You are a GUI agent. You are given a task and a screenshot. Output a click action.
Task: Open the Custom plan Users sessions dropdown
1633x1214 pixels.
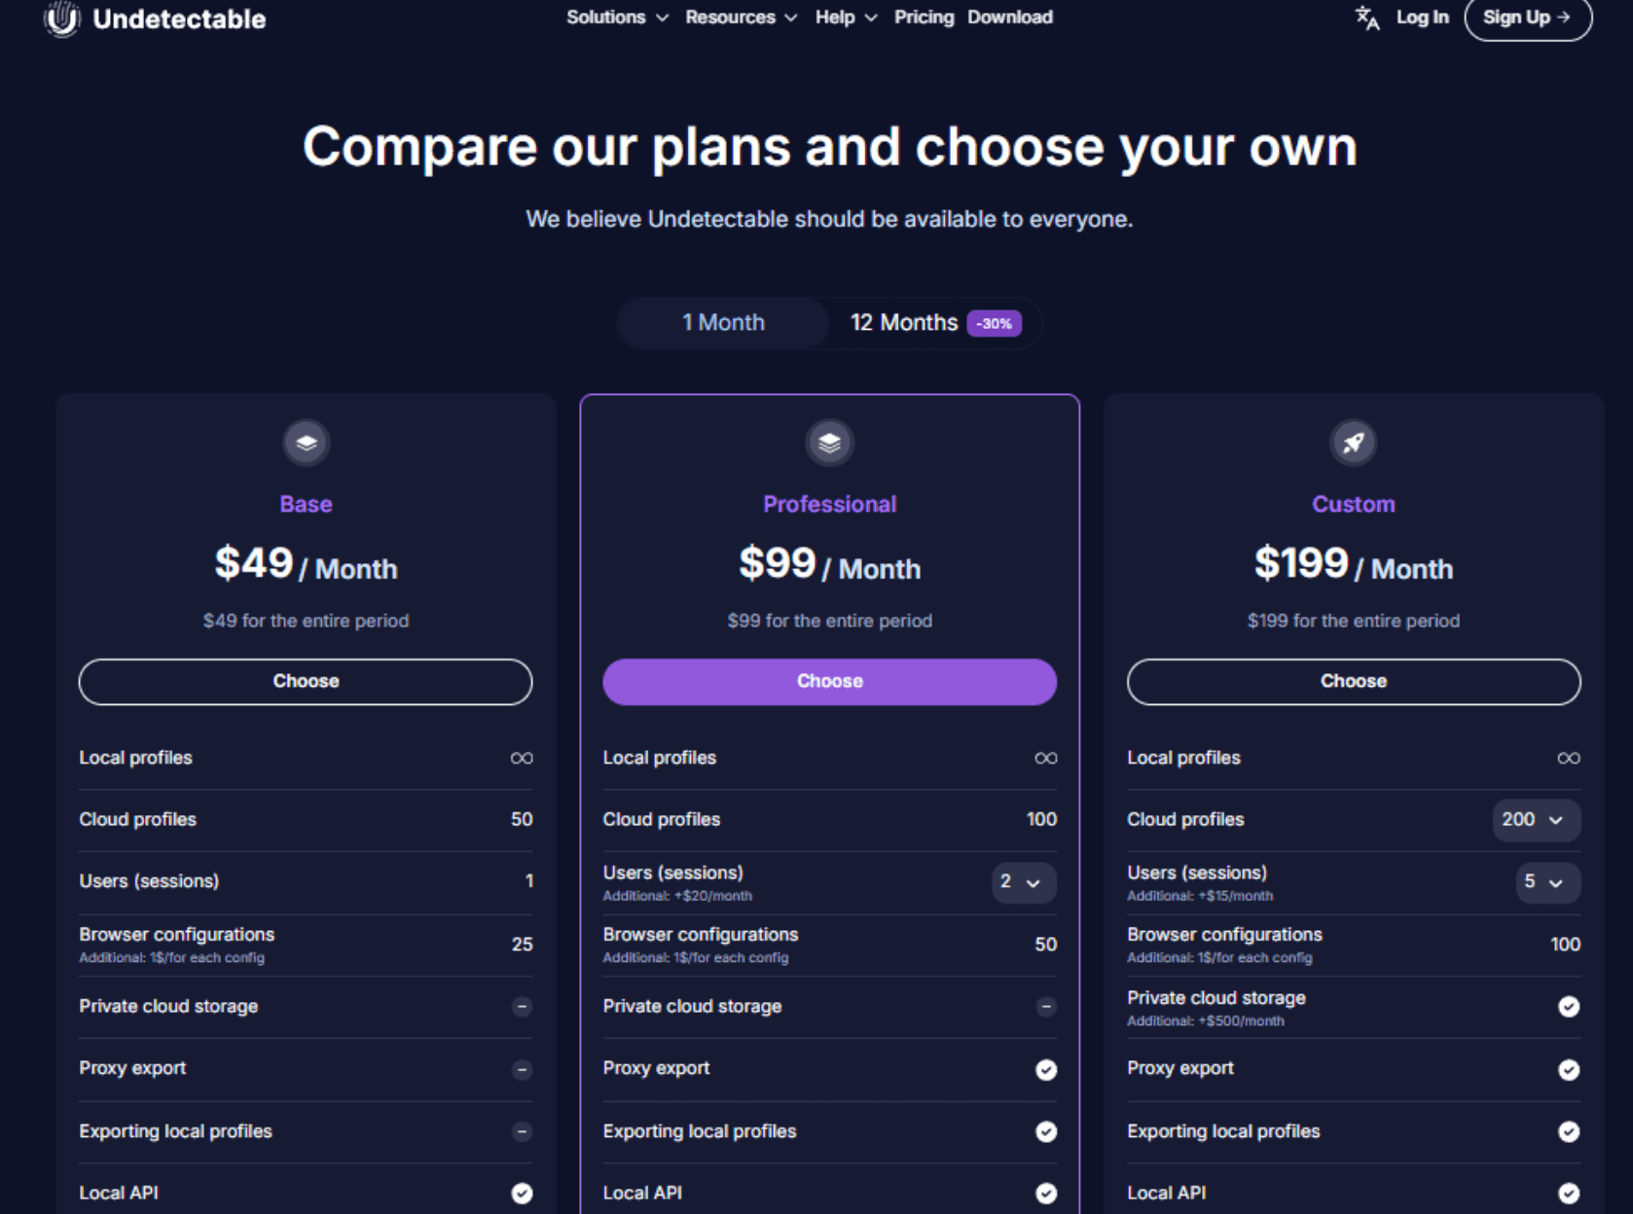click(x=1545, y=882)
